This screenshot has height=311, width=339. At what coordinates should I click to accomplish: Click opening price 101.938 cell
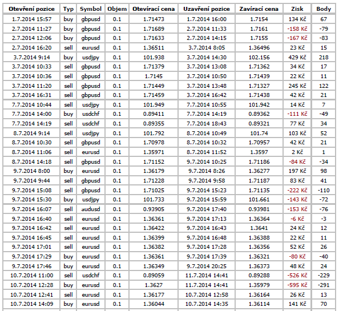click(154, 57)
